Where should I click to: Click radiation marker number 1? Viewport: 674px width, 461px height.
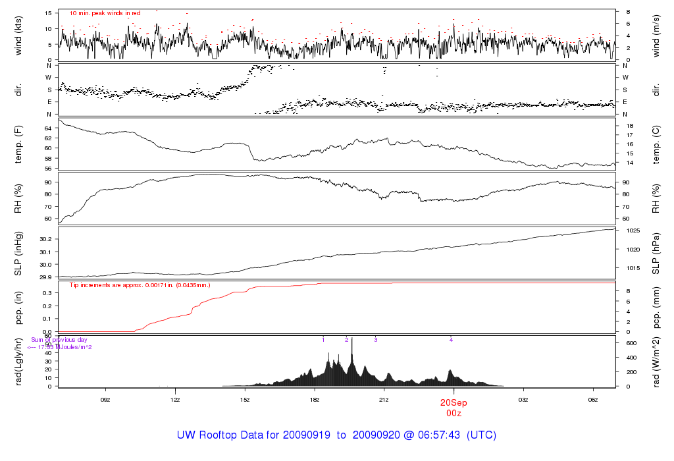click(x=323, y=340)
